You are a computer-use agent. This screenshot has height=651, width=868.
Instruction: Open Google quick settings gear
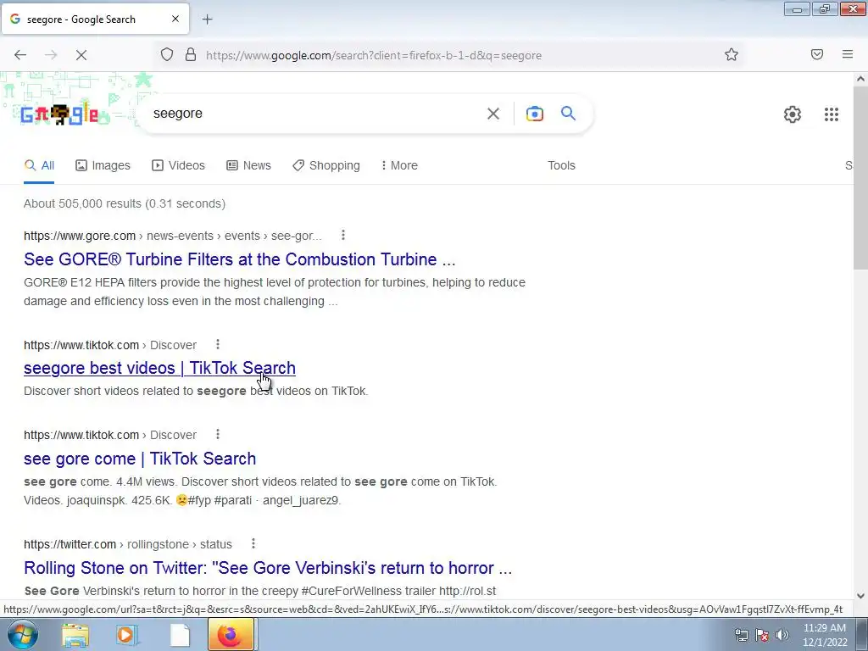click(793, 114)
